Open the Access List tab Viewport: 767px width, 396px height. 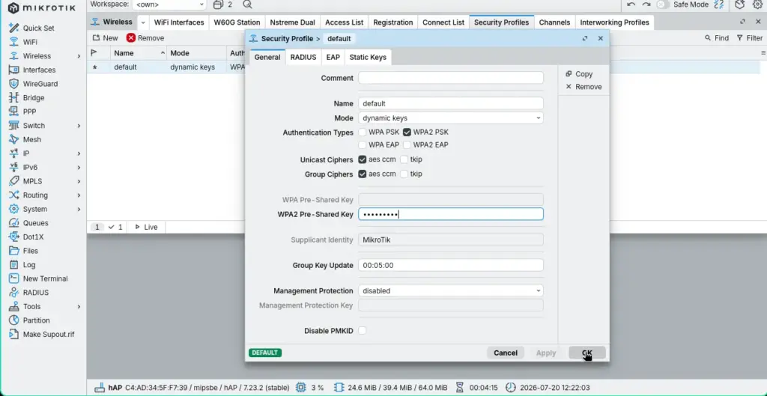[x=345, y=22]
